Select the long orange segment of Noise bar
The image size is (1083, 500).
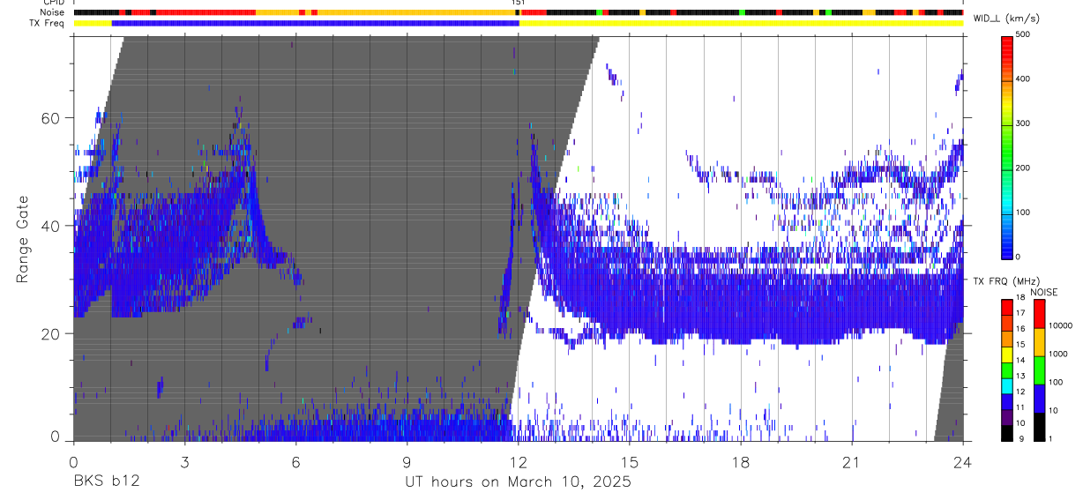(415, 12)
